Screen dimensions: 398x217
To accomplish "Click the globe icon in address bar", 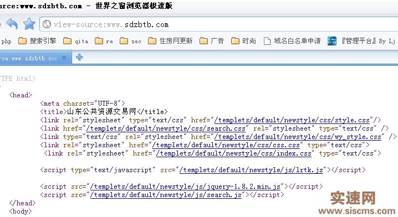I will (x=47, y=24).
